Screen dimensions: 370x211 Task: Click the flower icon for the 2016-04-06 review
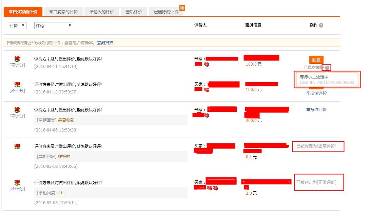[17, 110]
